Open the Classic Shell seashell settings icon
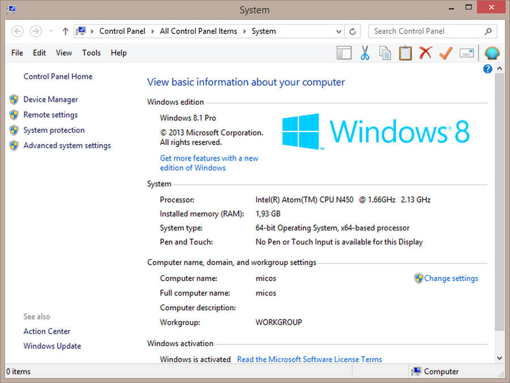 pos(492,53)
